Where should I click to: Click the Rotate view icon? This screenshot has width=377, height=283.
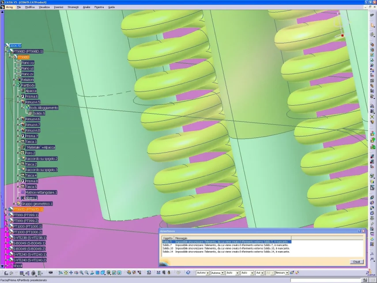tap(76, 273)
